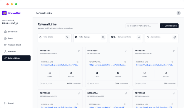Open link https://web.pocketful.in/short/13…
The height and width of the screenshot is (108, 184).
click(x=155, y=65)
